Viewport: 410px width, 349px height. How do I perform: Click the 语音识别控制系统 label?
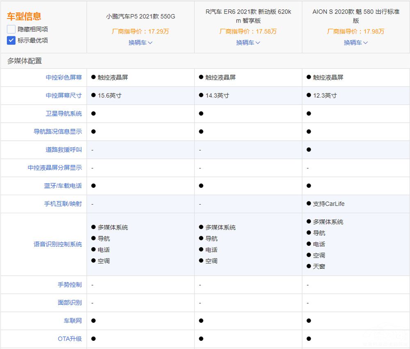tap(58, 244)
